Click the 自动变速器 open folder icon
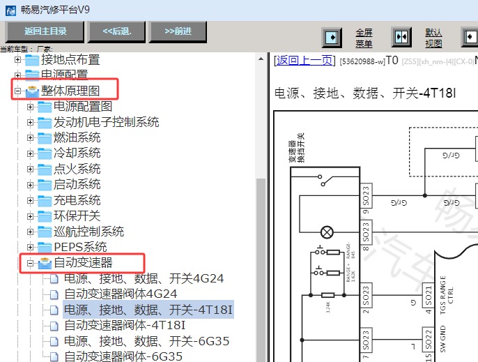The height and width of the screenshot is (362, 478). point(45,264)
